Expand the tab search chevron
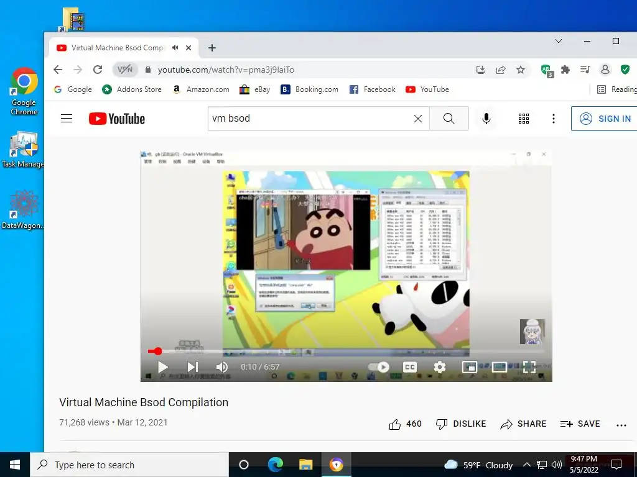This screenshot has height=477, width=637. [x=559, y=41]
